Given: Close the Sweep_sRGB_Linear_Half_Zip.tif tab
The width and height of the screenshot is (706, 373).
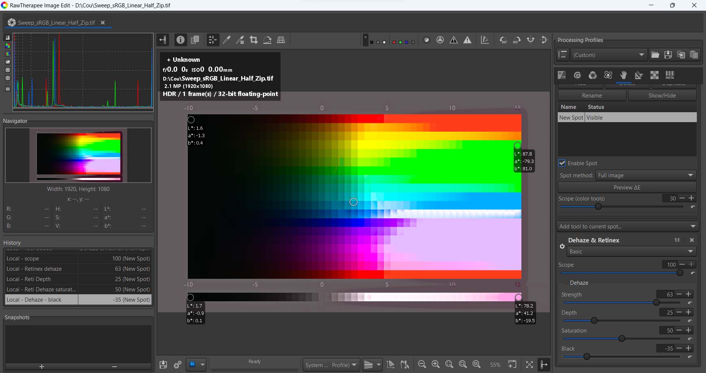Looking at the screenshot, I should tap(103, 22).
